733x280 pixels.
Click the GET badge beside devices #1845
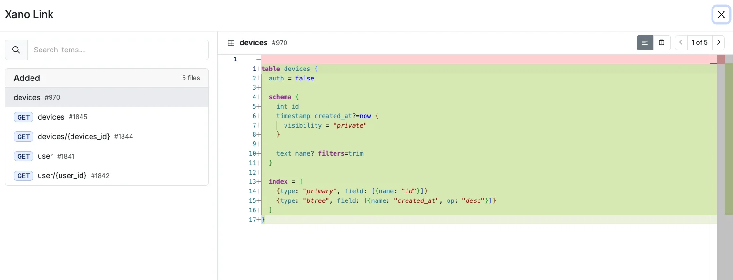coord(23,117)
